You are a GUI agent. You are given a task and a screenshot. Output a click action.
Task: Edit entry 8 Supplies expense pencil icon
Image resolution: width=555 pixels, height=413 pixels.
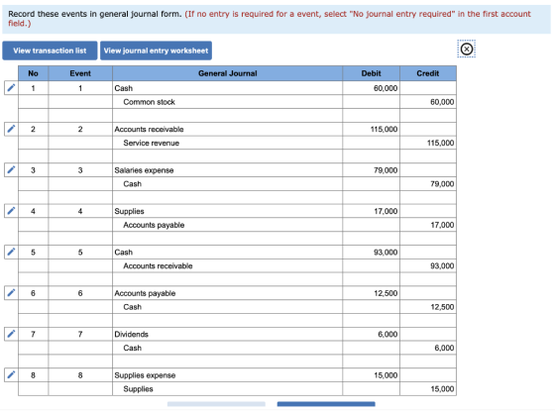(x=11, y=374)
